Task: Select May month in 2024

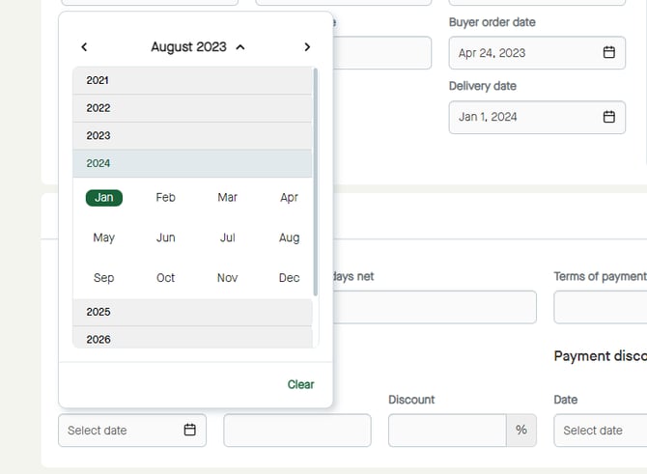Action: [104, 237]
